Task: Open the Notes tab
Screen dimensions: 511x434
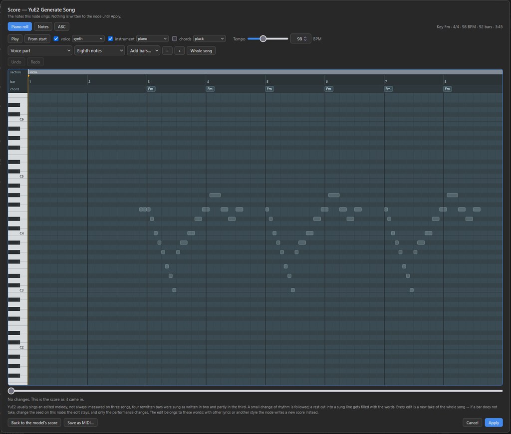Action: tap(43, 27)
